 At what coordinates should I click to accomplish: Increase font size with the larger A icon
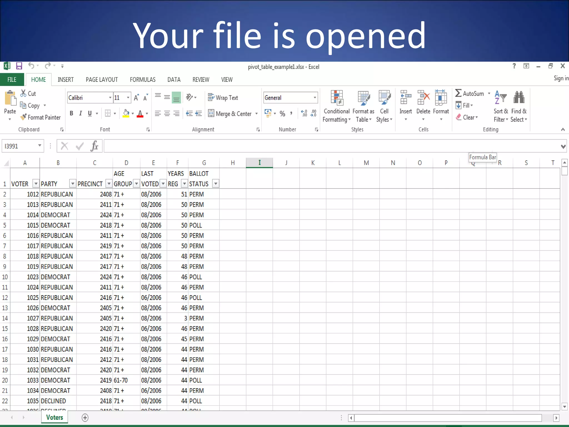[136, 98]
